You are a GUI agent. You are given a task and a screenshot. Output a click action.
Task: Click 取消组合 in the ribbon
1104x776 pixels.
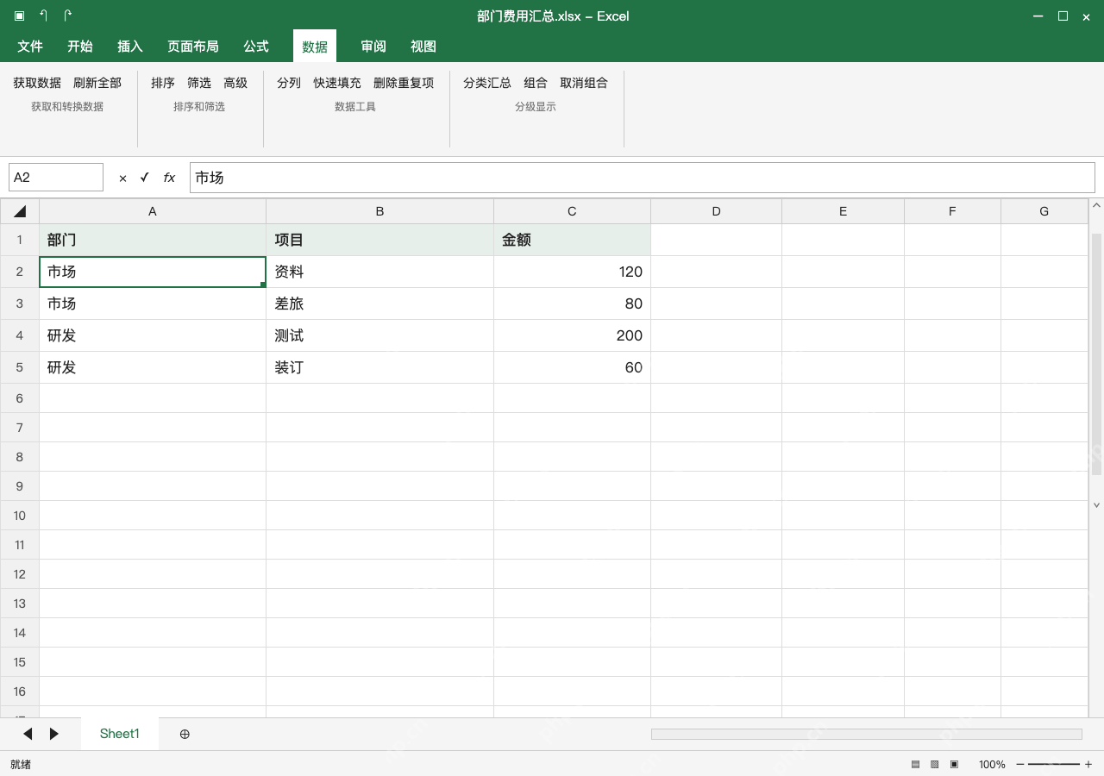[x=584, y=83]
